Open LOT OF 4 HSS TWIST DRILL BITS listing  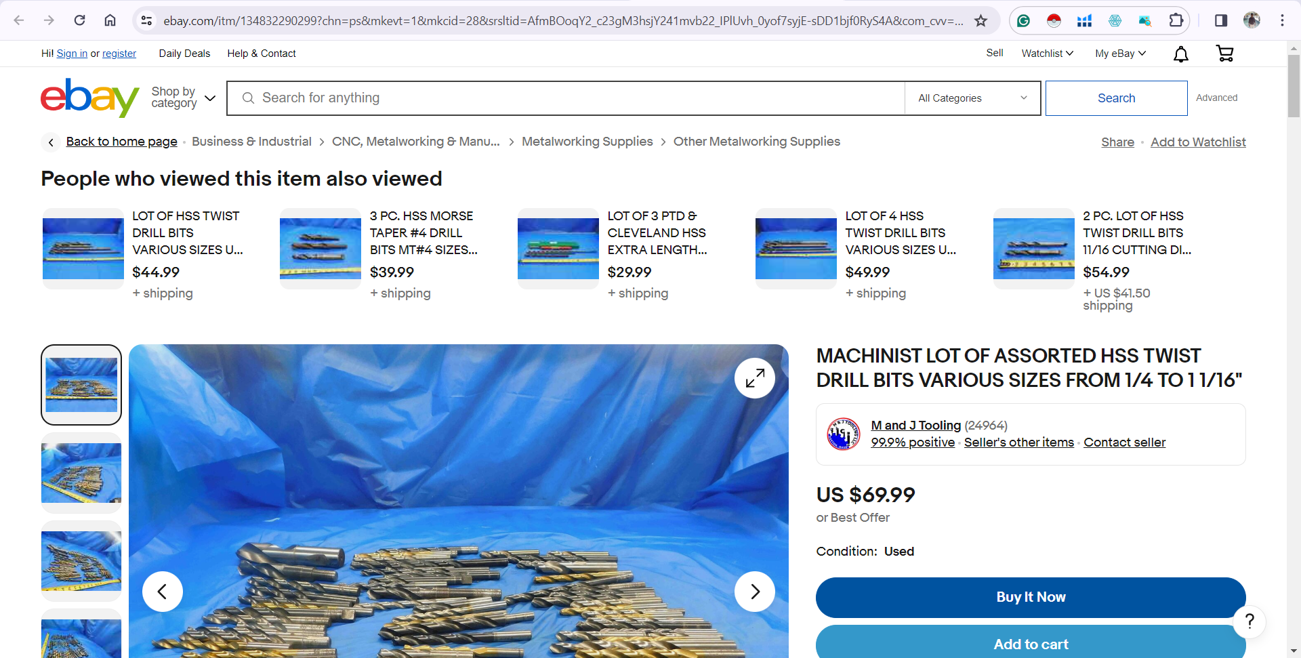coord(901,232)
